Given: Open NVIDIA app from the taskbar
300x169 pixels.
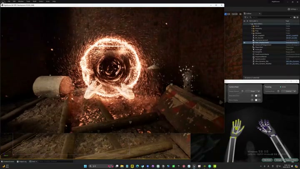Looking at the screenshot, I should coord(215,166).
